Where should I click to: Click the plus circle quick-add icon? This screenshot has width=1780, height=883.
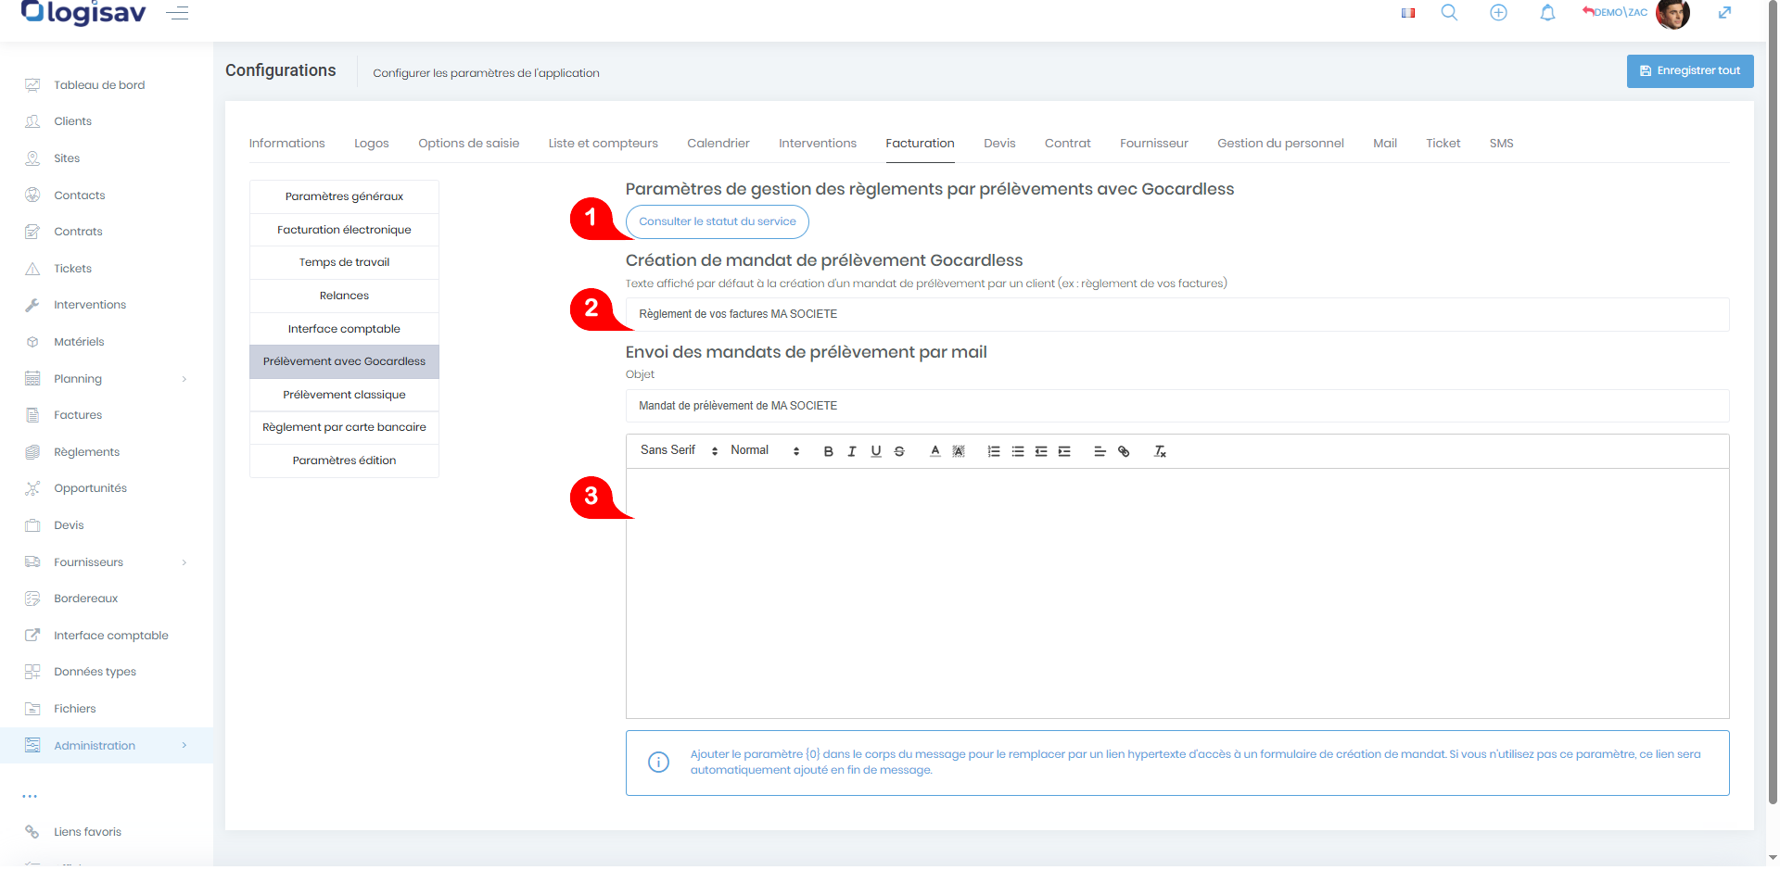1498,13
